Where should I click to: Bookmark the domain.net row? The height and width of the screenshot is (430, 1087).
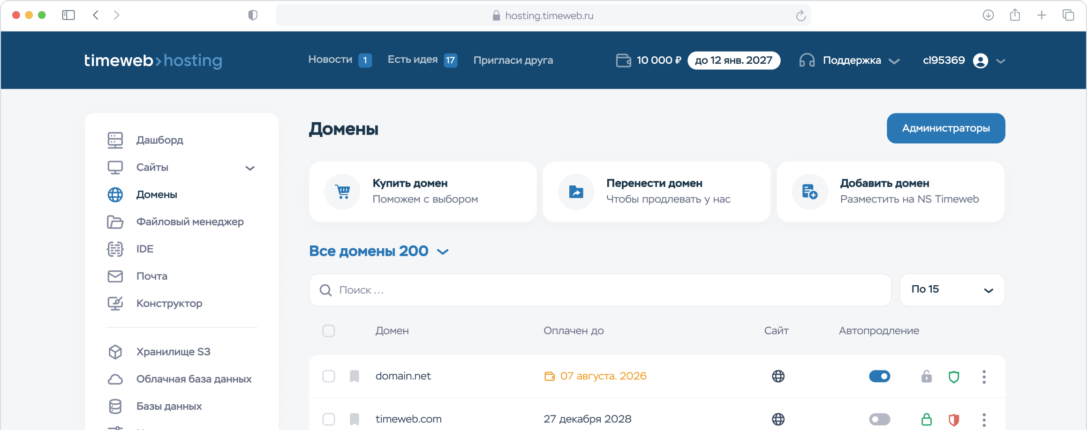(x=355, y=376)
